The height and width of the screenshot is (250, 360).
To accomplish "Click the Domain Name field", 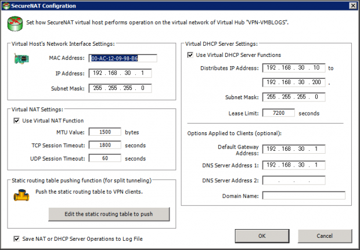I will pyautogui.click(x=304, y=195).
